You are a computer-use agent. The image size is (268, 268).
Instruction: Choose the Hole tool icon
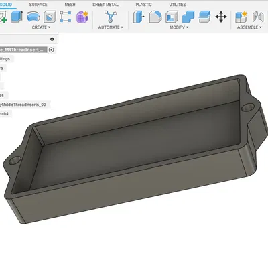pos(50,17)
